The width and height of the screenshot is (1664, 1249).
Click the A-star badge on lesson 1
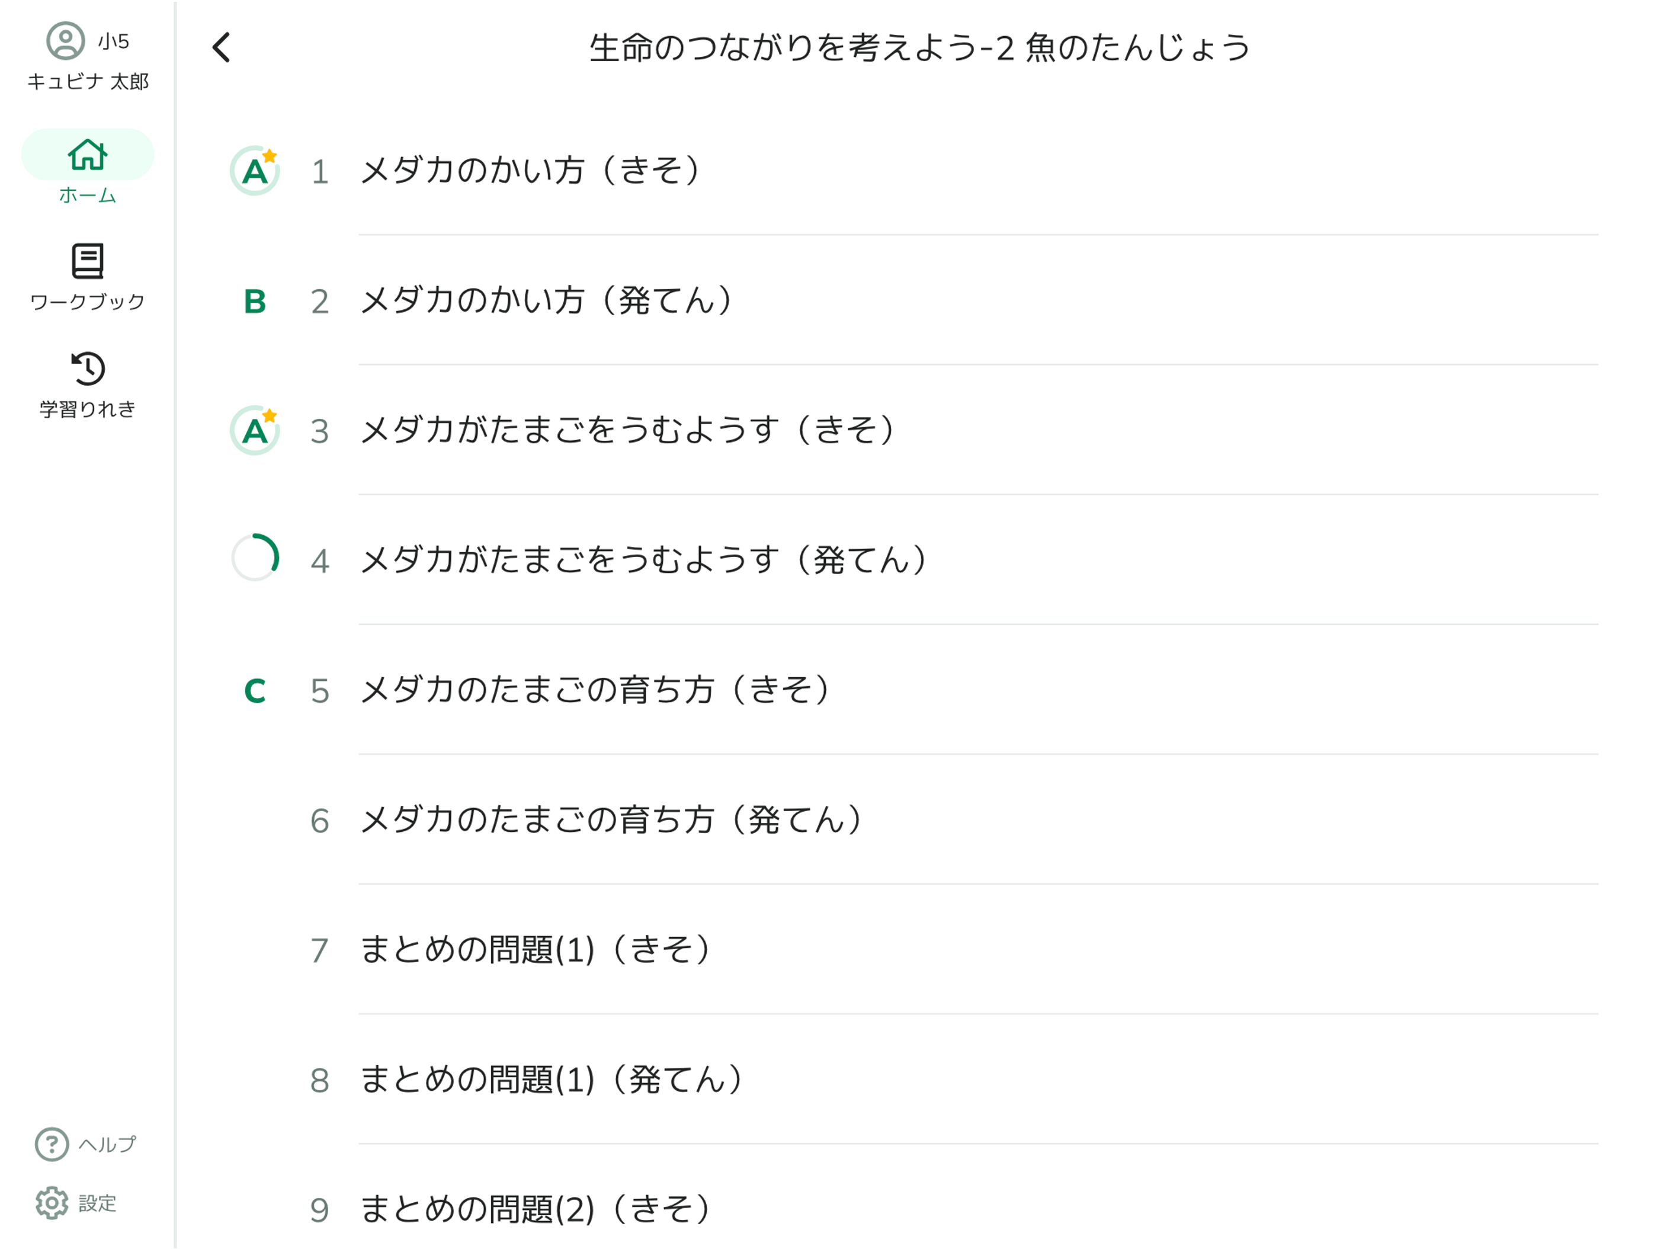click(256, 172)
